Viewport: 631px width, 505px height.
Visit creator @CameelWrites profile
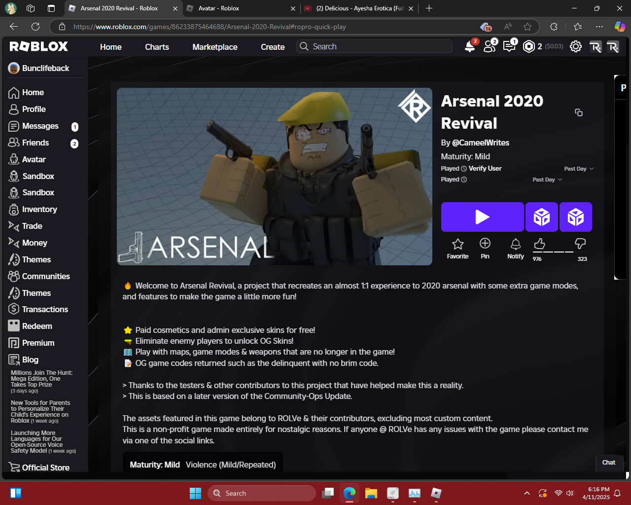[x=481, y=143]
